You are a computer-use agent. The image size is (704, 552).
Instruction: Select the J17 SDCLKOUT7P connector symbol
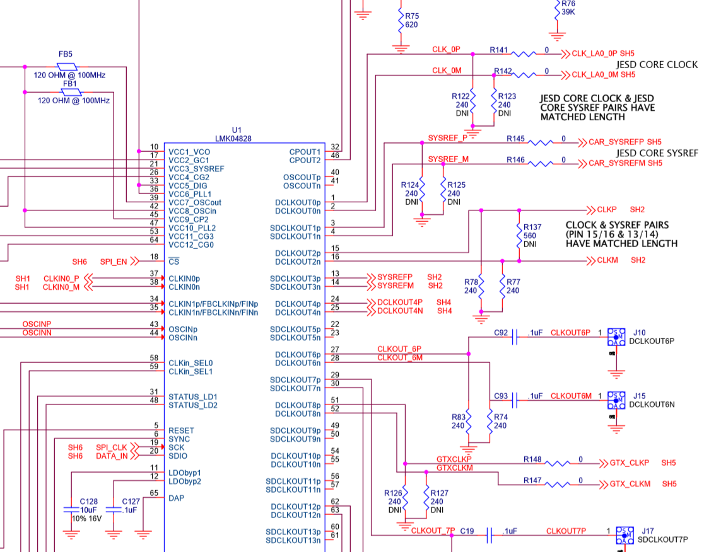(x=625, y=536)
